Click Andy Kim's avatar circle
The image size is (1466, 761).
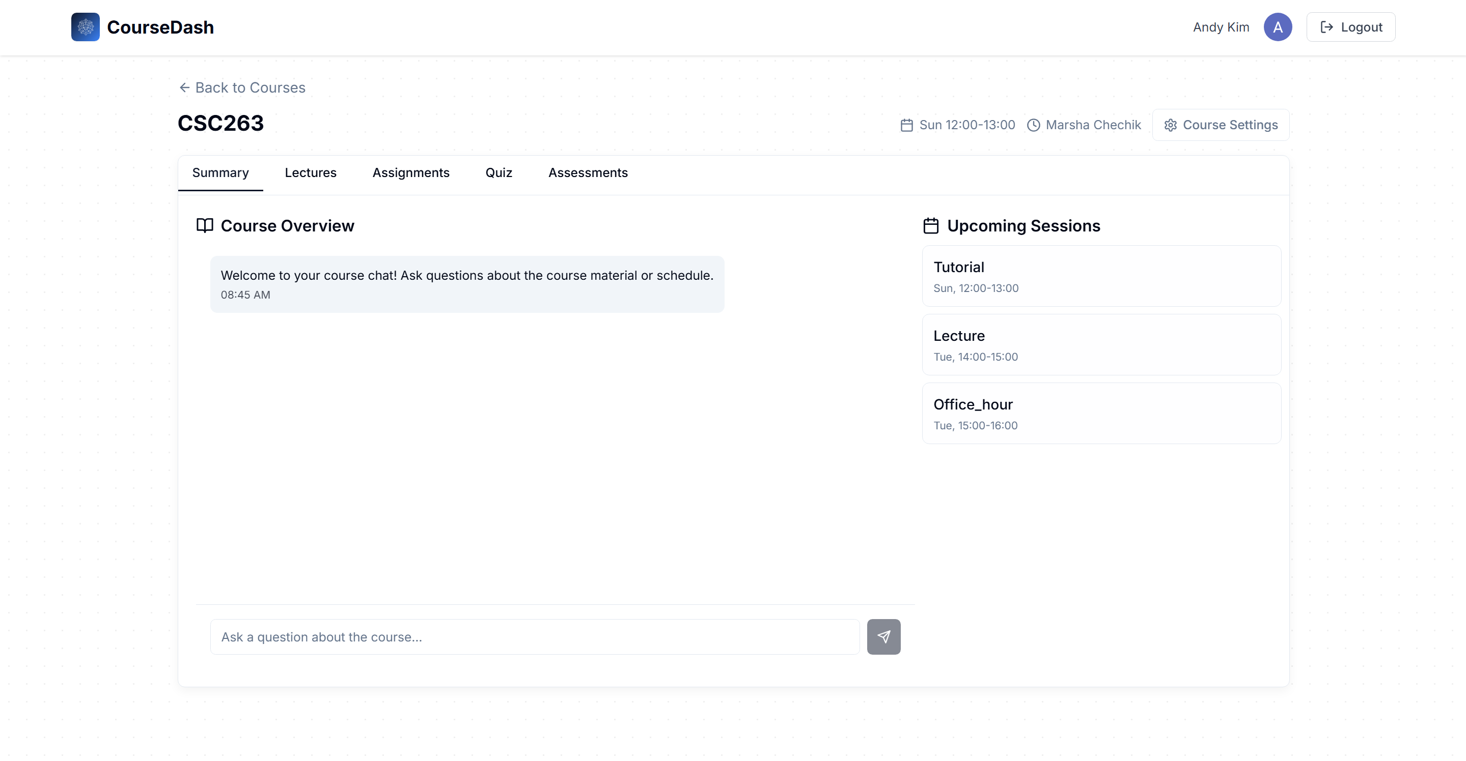[x=1278, y=27]
